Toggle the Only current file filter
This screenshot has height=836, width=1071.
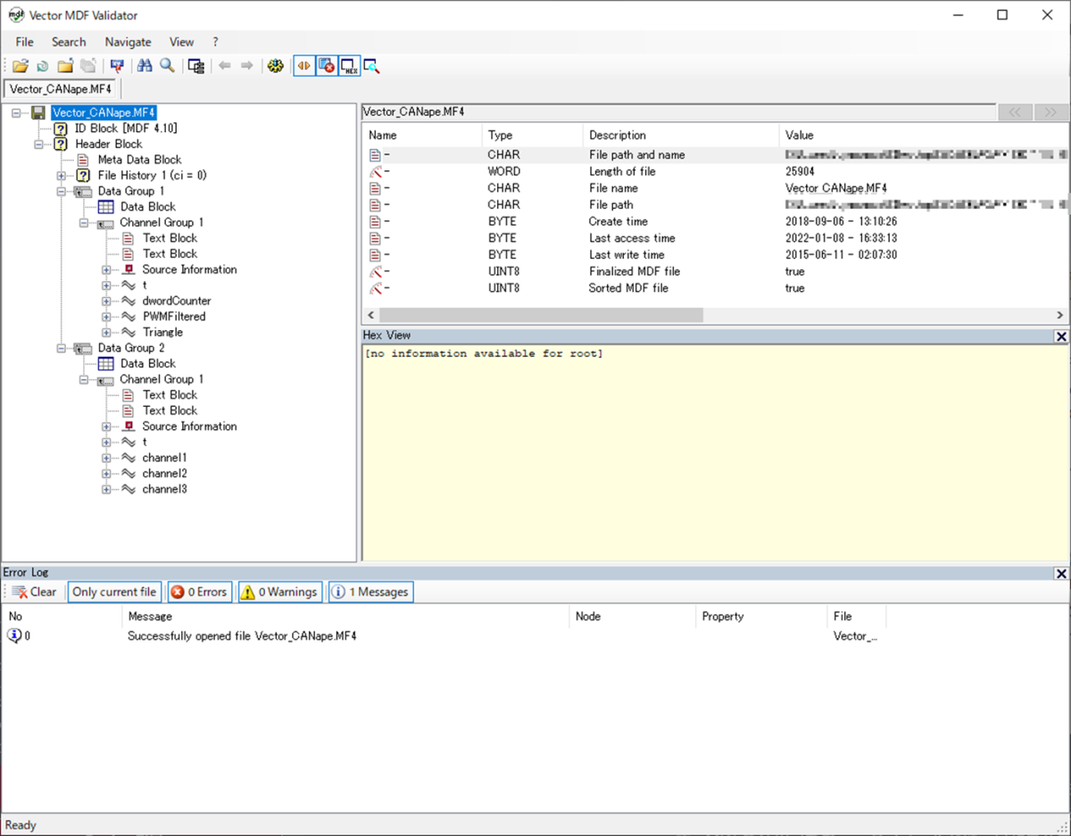(x=114, y=592)
